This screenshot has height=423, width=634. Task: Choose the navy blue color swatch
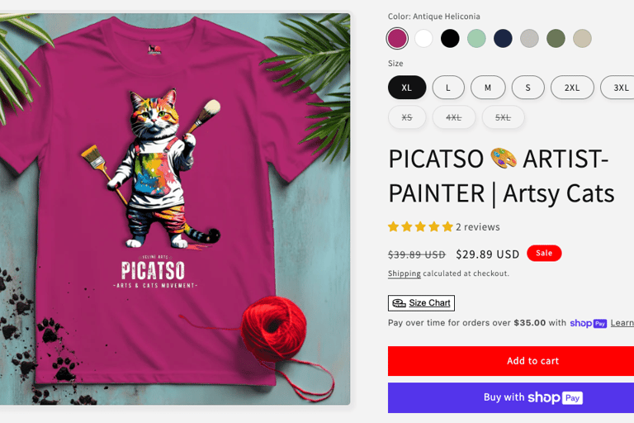pyautogui.click(x=503, y=39)
